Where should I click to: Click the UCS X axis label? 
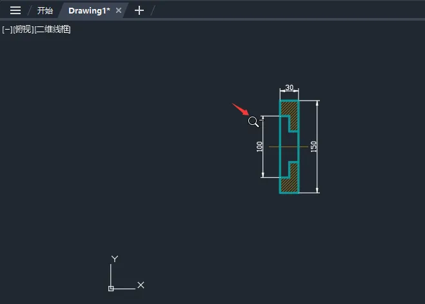(x=141, y=285)
